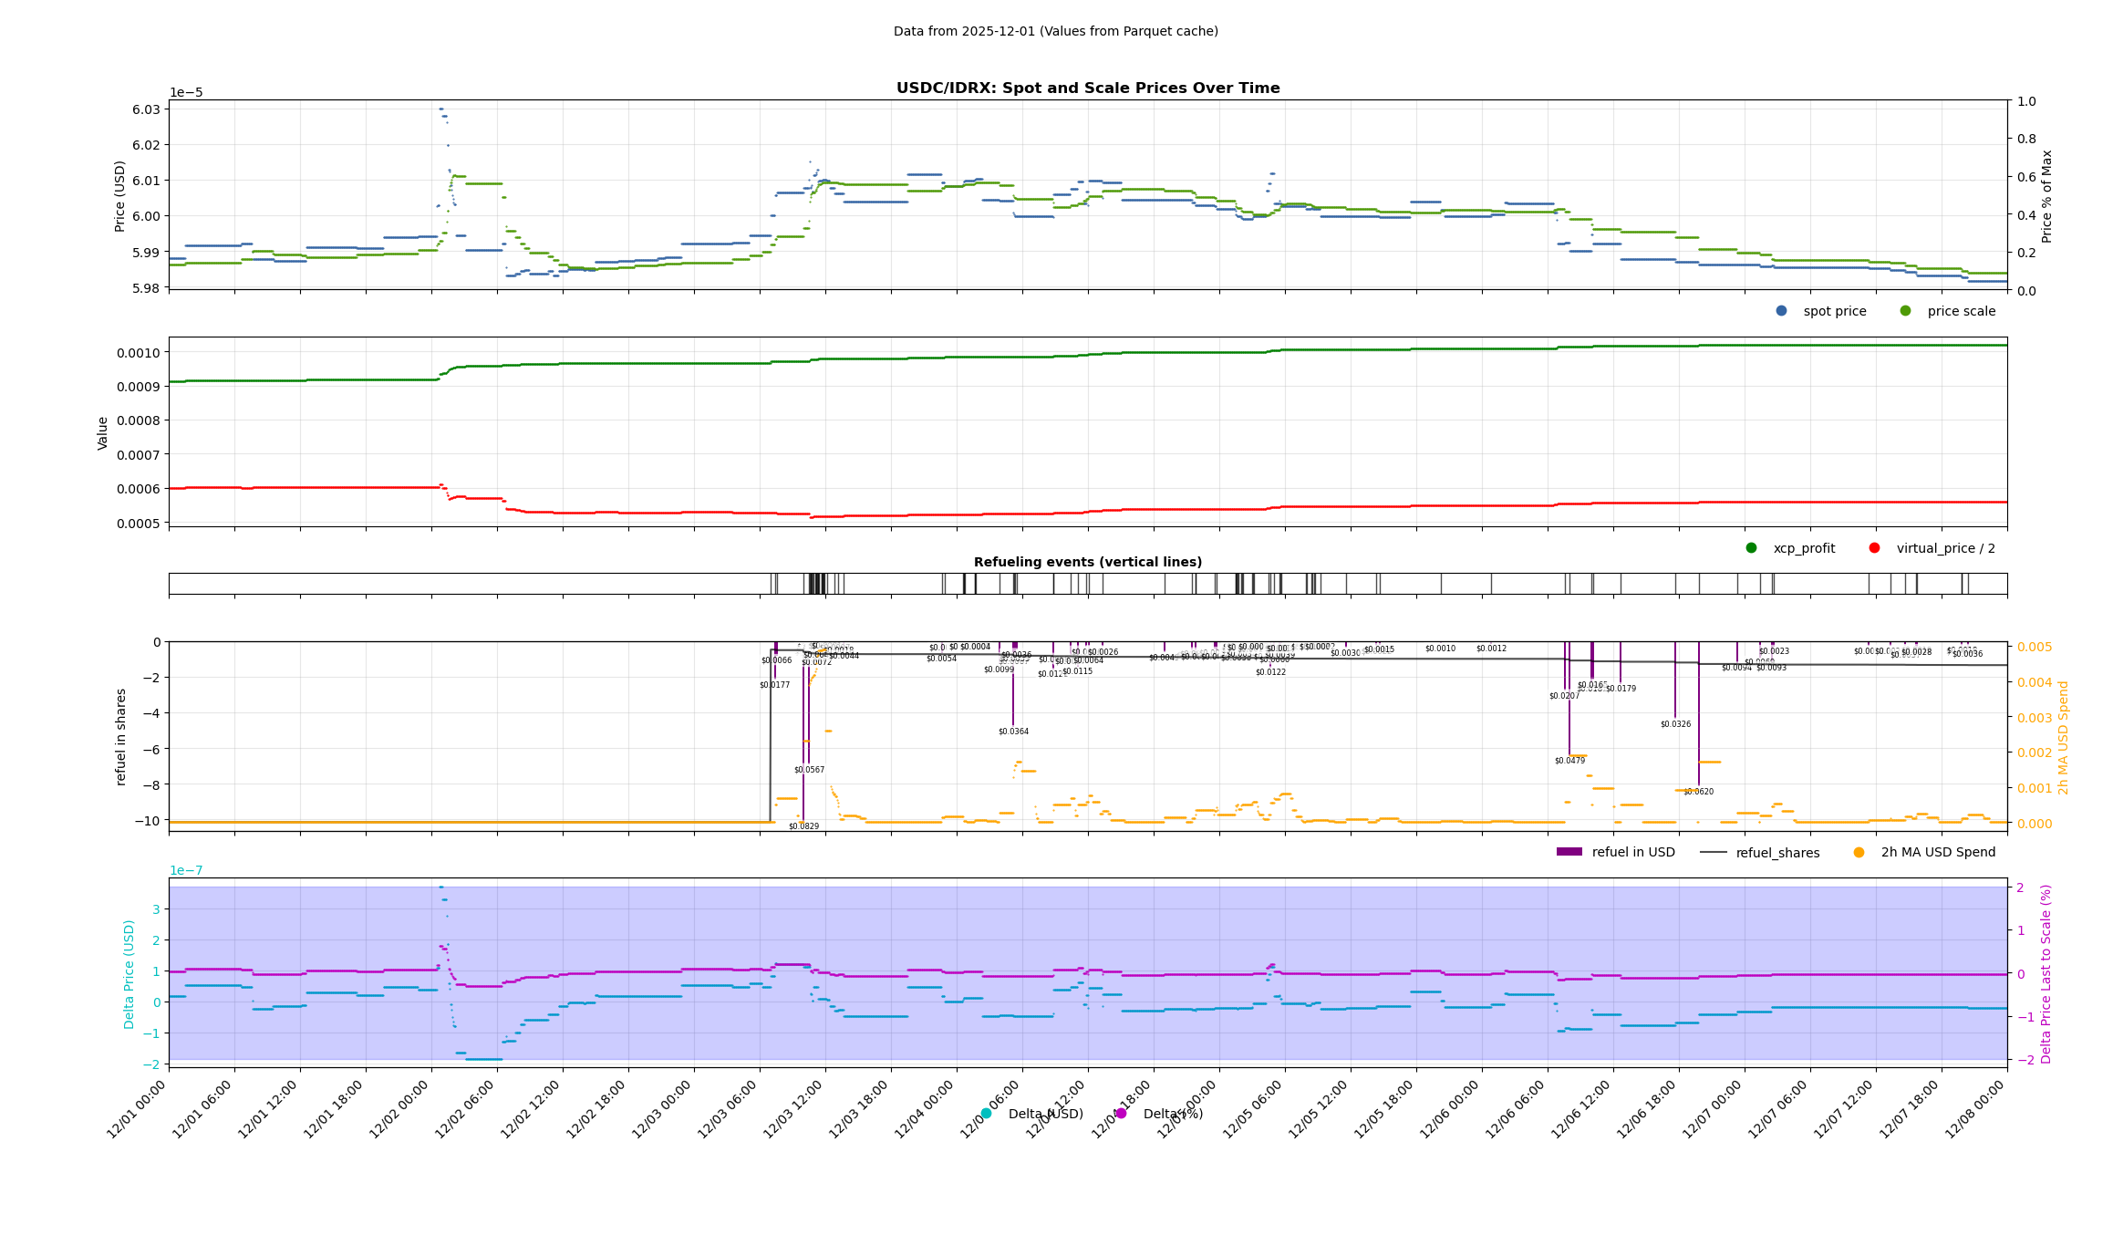Click the $0.0479 refuel annotation label
2113x1256 pixels.
click(1569, 761)
